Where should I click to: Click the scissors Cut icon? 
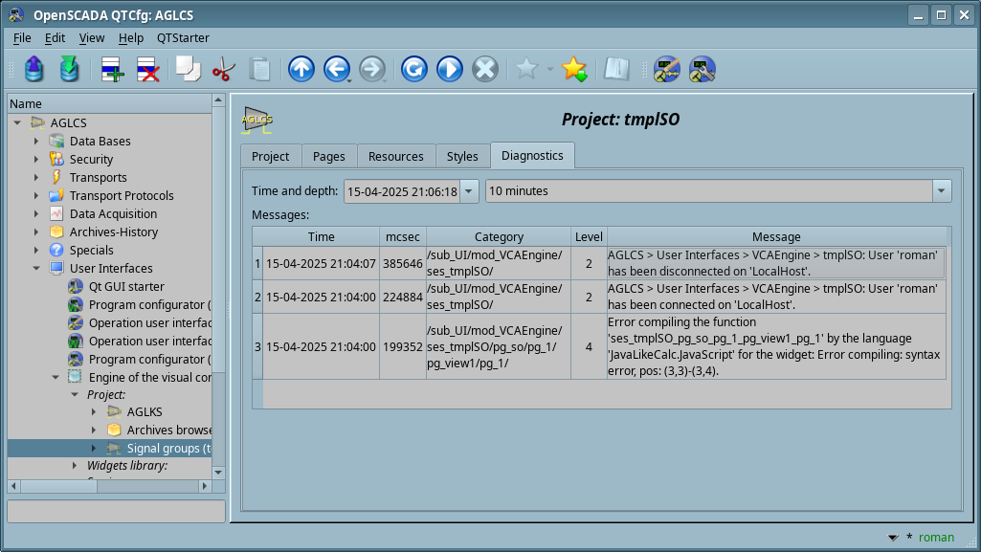click(x=223, y=69)
